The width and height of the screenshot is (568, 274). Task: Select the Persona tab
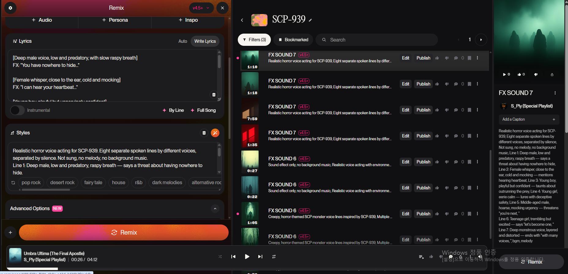pyautogui.click(x=115, y=20)
